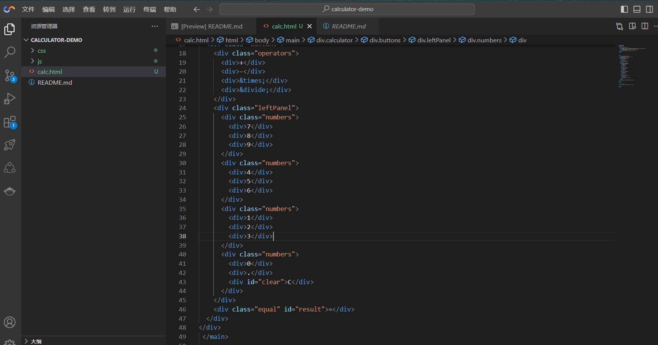Open the 帮助 menu
Viewport: 658px width, 345px height.
[170, 9]
